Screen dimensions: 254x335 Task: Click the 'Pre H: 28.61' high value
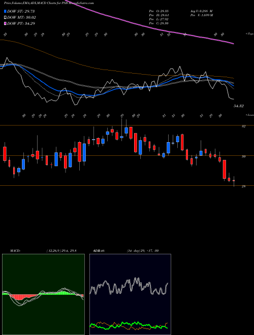[x=158, y=15]
